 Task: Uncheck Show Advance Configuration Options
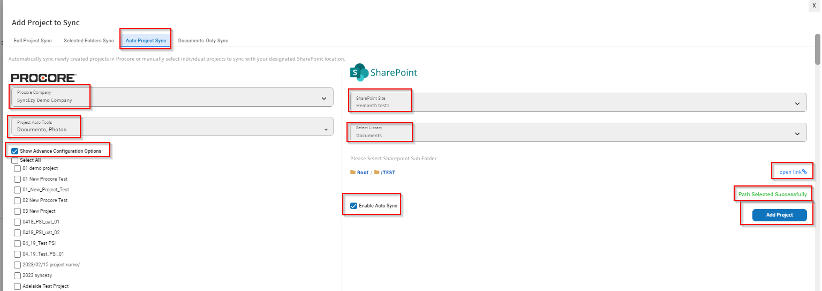(15, 151)
